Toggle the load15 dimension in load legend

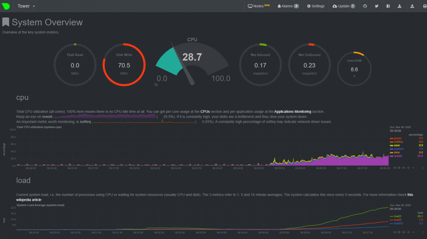click(398, 223)
